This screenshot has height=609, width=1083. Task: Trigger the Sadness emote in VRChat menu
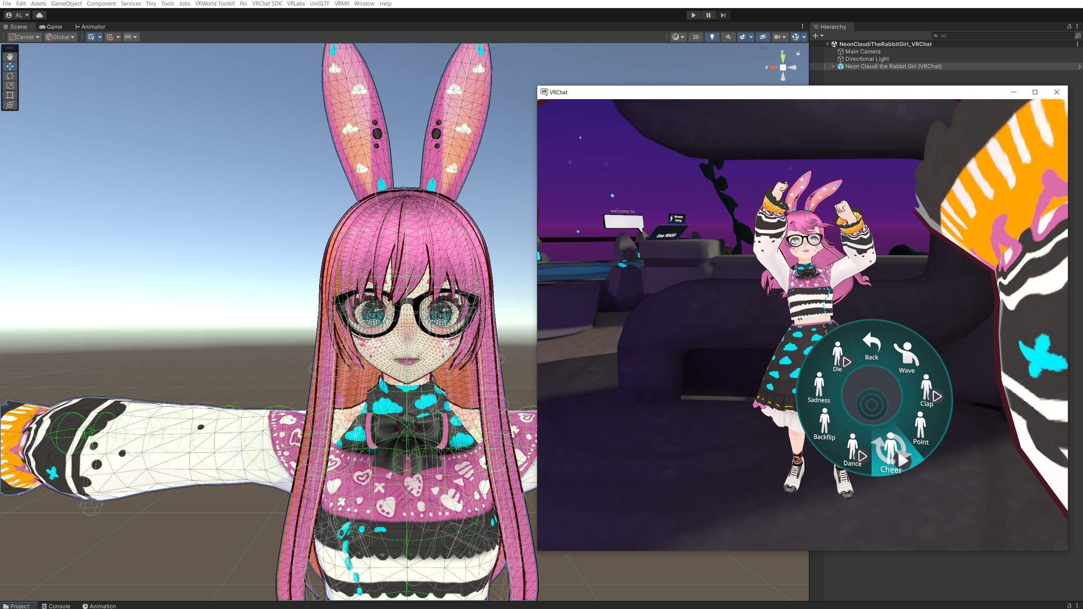(x=818, y=388)
